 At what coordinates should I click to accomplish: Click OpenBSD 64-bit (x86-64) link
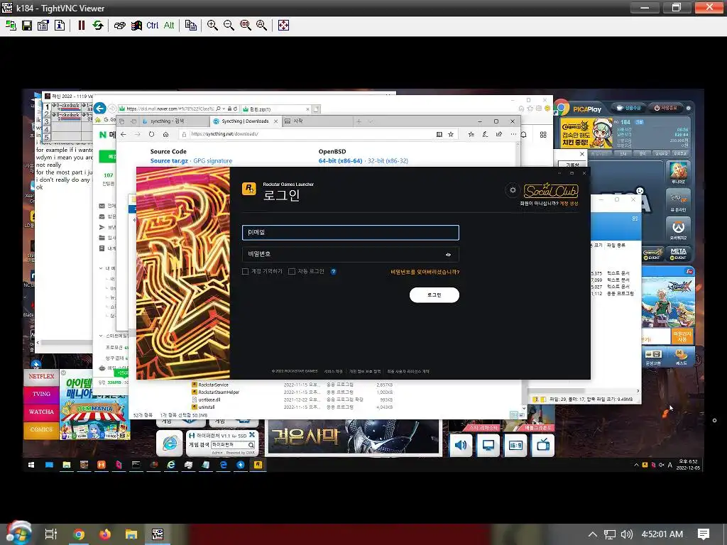(340, 161)
